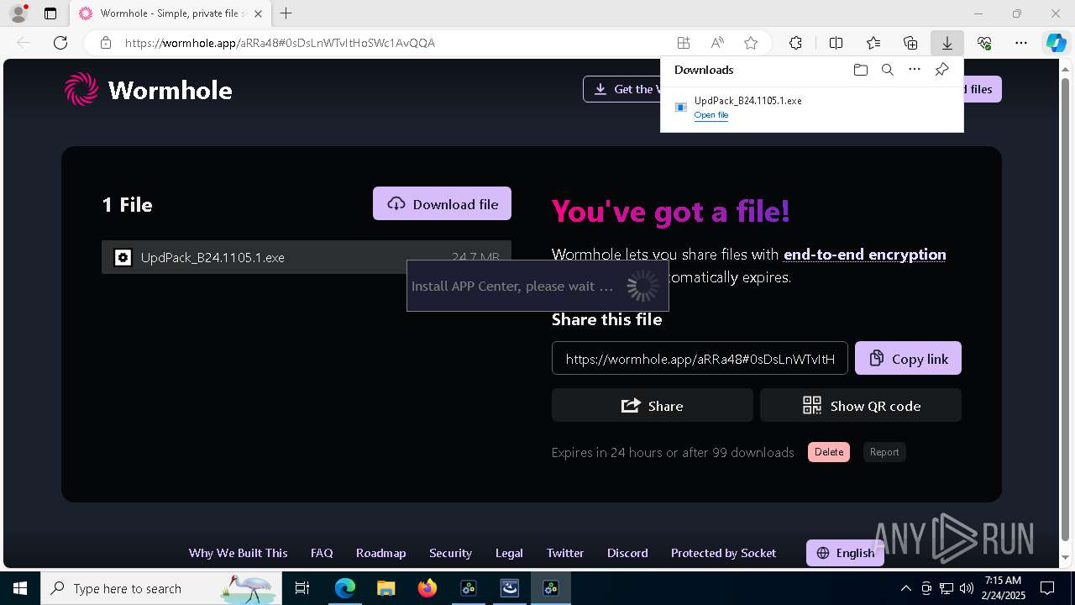Toggle Read aloud in address bar

click(717, 43)
